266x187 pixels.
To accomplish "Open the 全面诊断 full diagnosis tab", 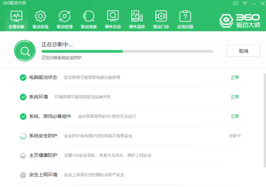I will click(16, 20).
